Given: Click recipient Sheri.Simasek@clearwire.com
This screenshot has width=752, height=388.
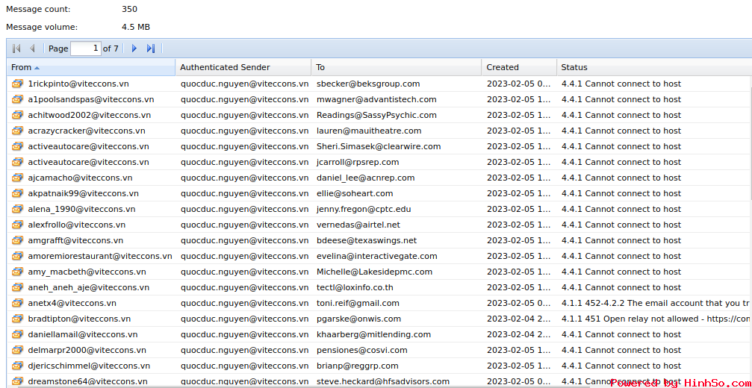Looking at the screenshot, I should coord(379,146).
